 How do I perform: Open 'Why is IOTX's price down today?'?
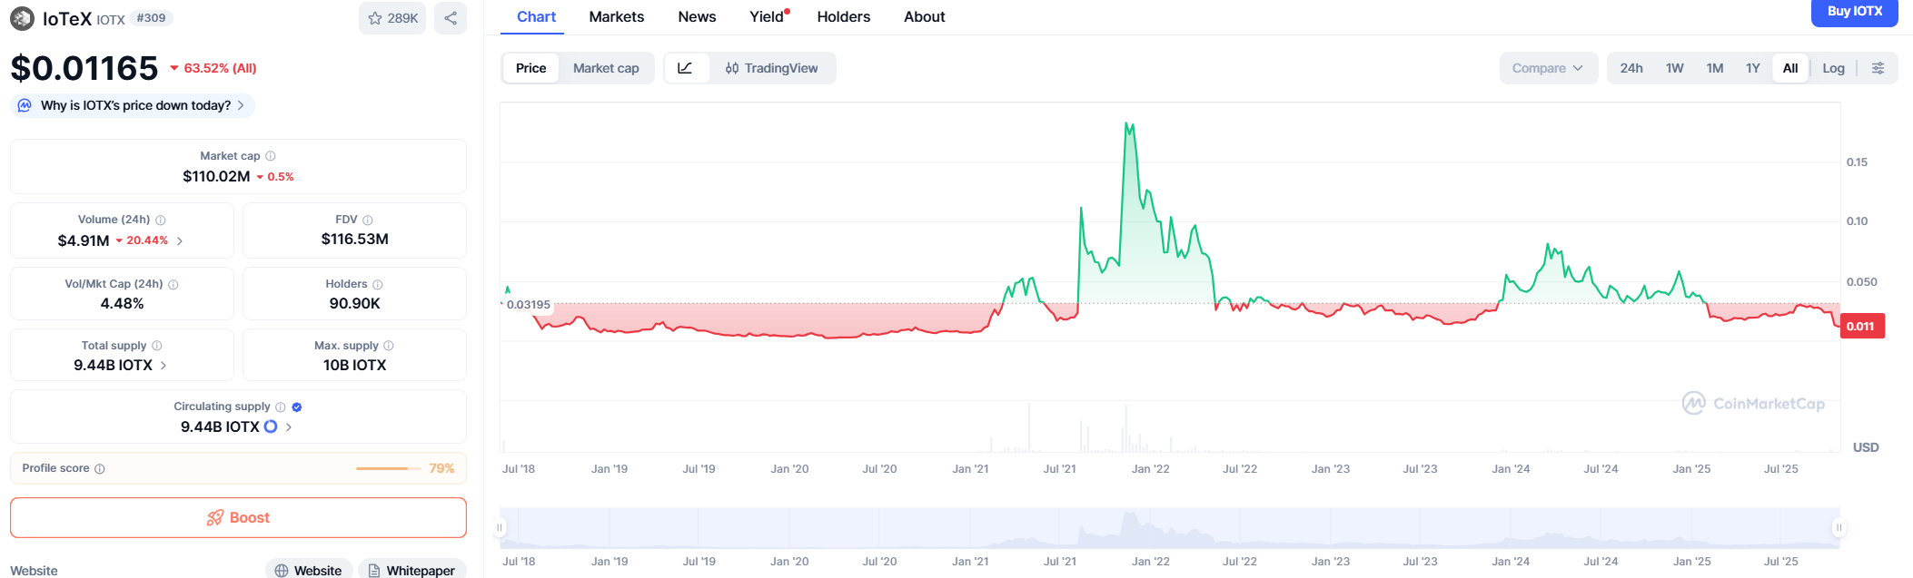point(133,105)
